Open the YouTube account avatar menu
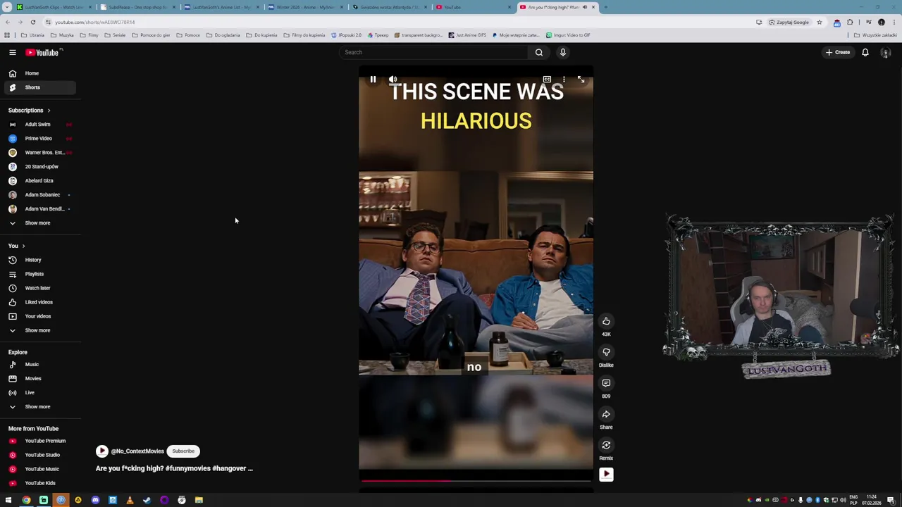This screenshot has height=507, width=902. 886,53
